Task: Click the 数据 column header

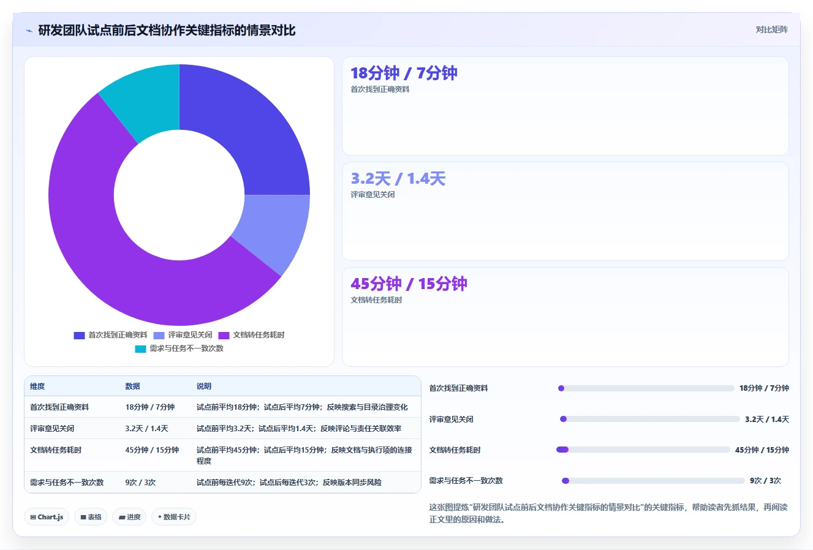Action: pyautogui.click(x=133, y=386)
